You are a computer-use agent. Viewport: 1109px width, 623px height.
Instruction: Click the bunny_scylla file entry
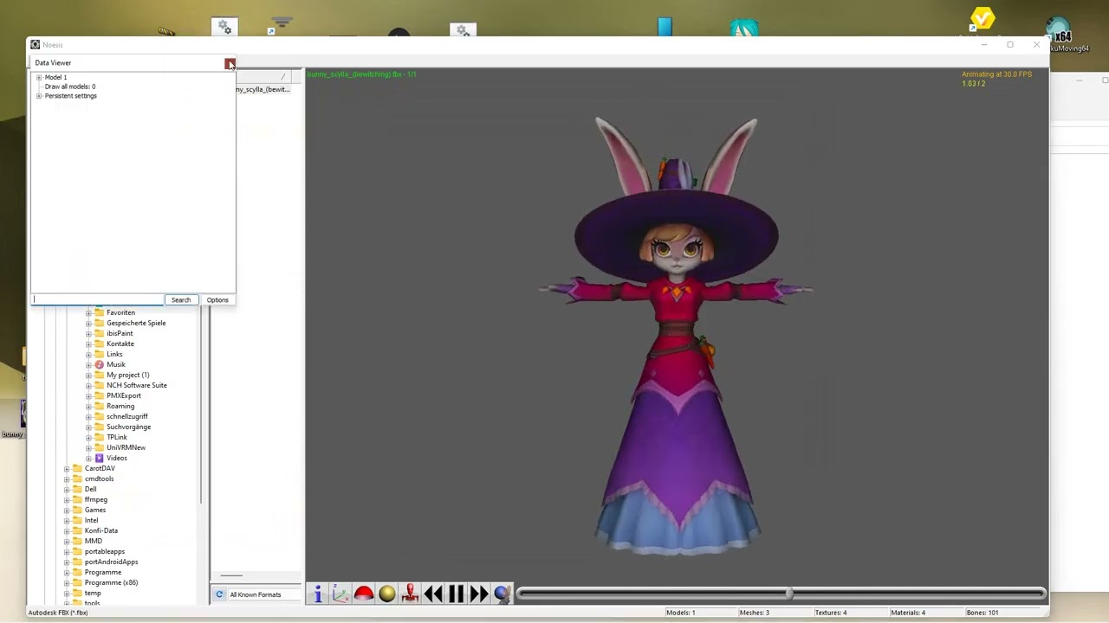[263, 89]
